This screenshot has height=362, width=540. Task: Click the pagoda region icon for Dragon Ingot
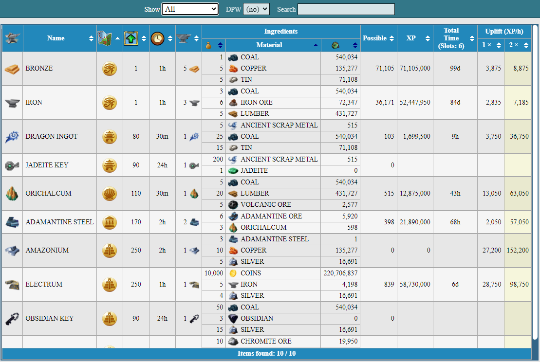[110, 137]
